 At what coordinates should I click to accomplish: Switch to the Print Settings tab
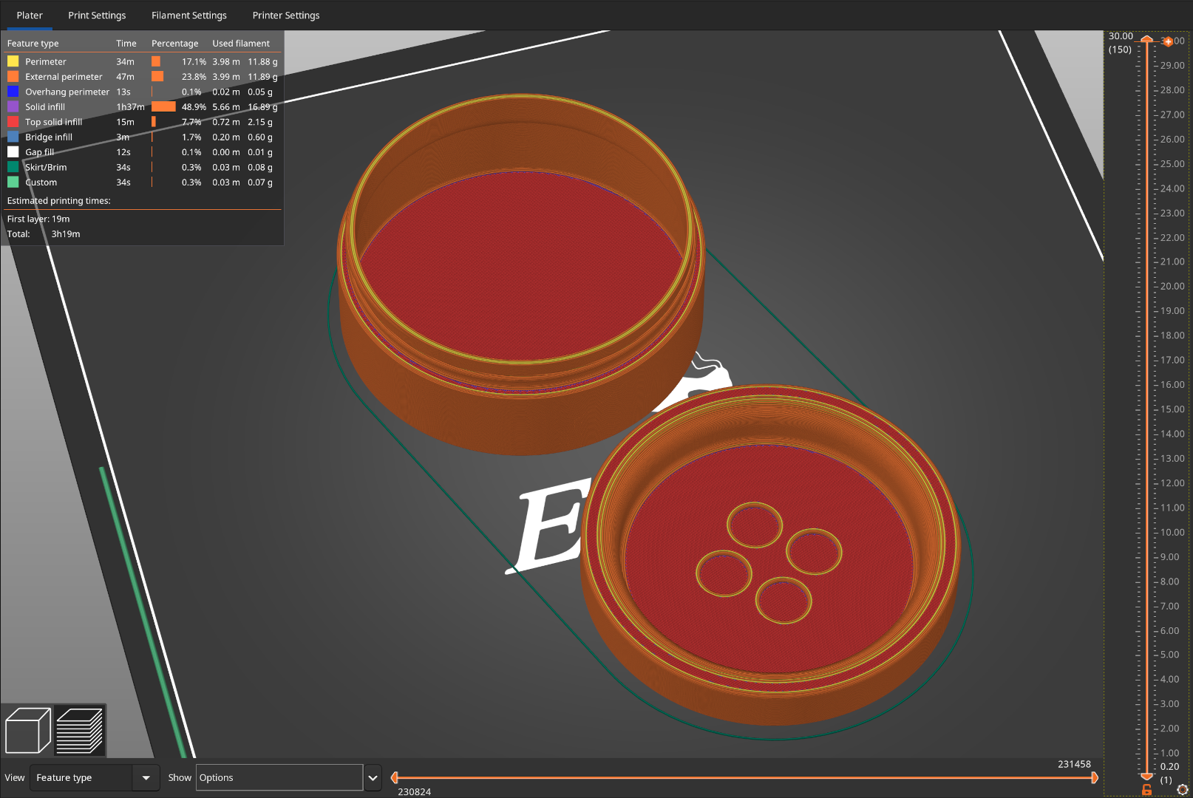click(x=97, y=15)
